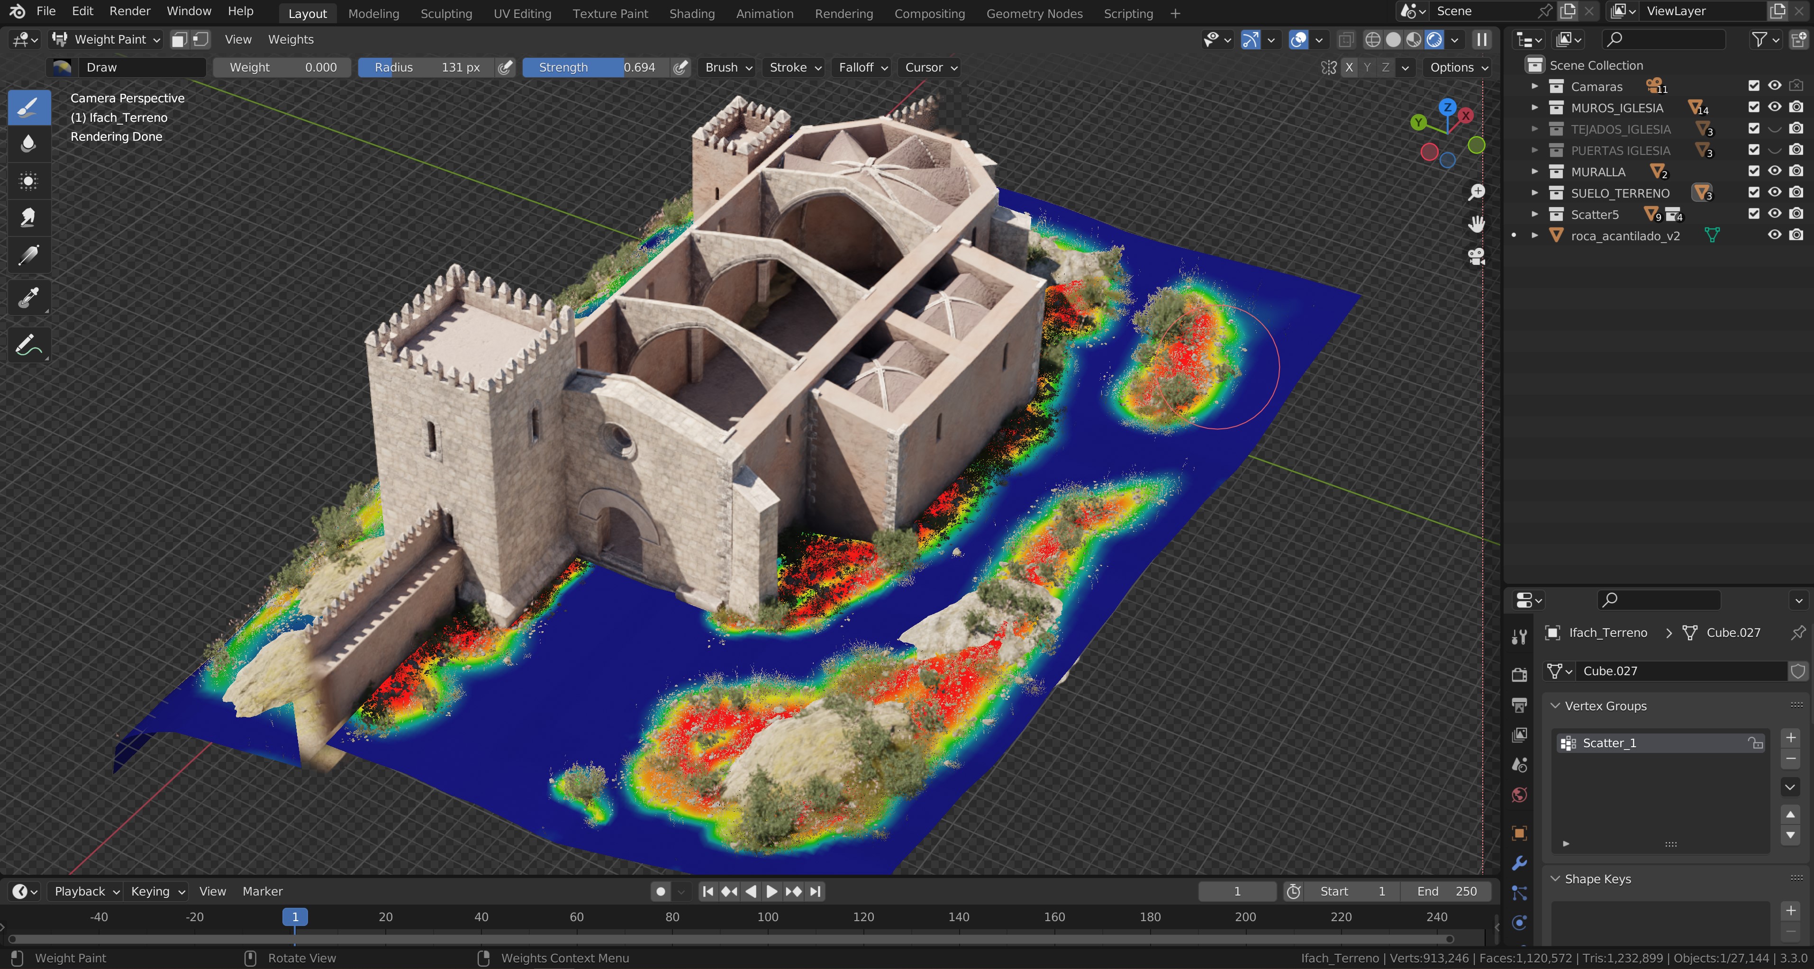Image resolution: width=1814 pixels, height=969 pixels.
Task: Hide the MURALLA collection in viewport
Action: click(1775, 171)
